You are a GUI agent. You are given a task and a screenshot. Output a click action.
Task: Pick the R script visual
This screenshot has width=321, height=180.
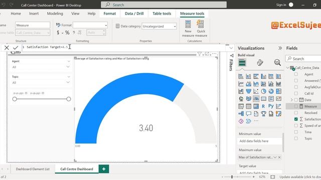tap(263, 106)
